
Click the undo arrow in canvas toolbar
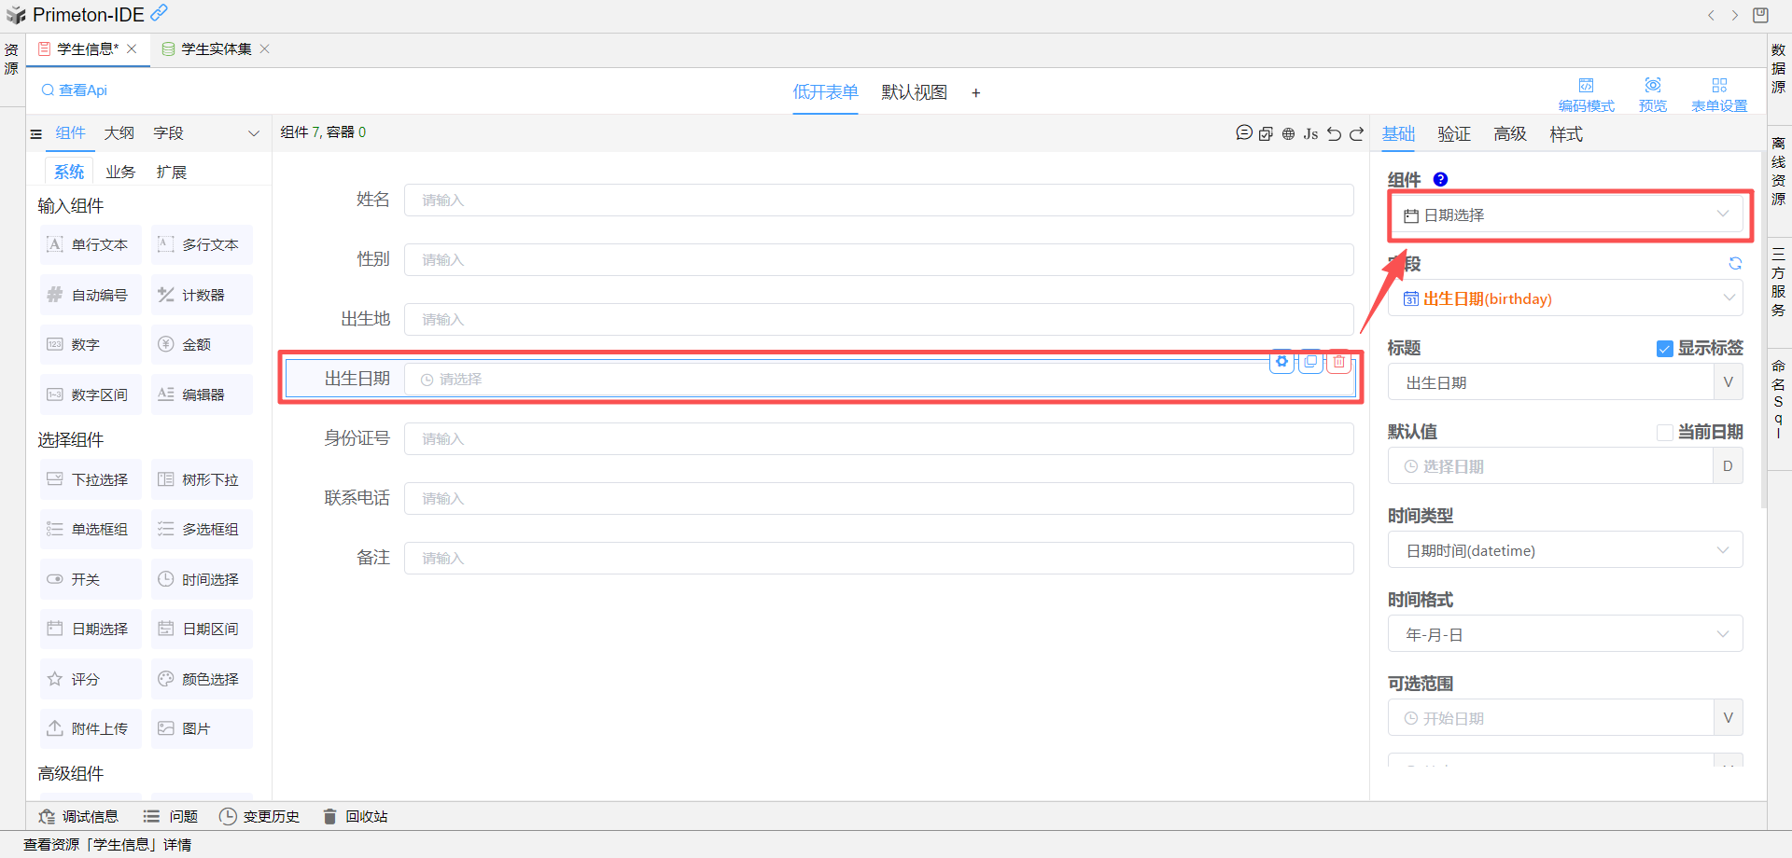[1334, 133]
